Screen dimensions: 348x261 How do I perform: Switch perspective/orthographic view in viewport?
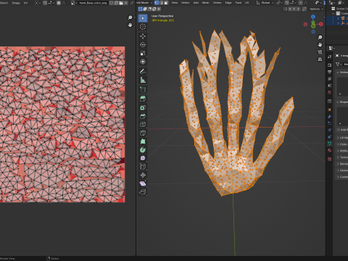320,59
